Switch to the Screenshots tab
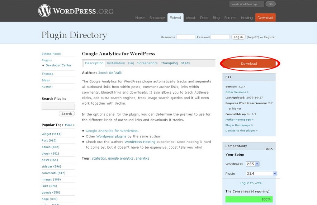This screenshot has width=317, height=205. point(147,63)
